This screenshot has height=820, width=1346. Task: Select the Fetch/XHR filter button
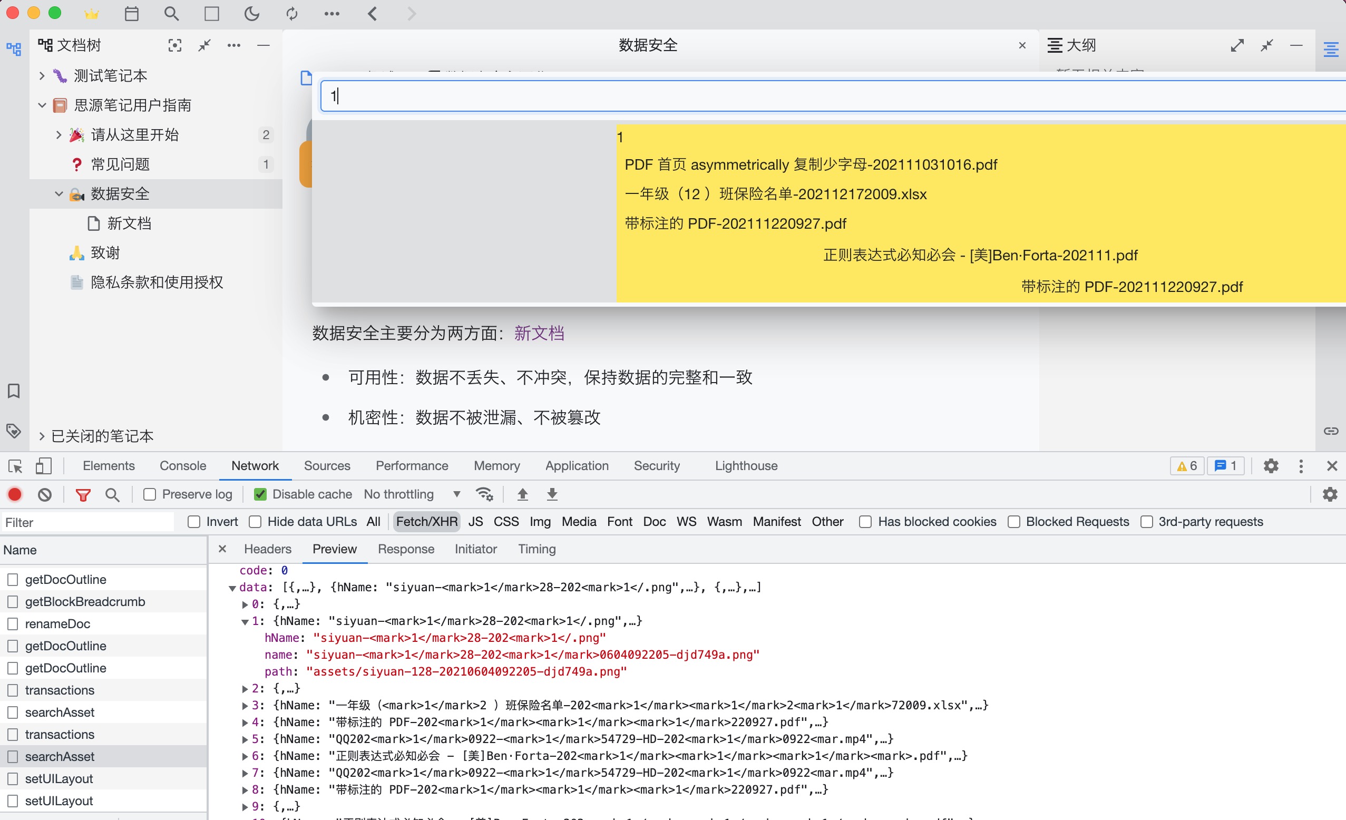427,522
